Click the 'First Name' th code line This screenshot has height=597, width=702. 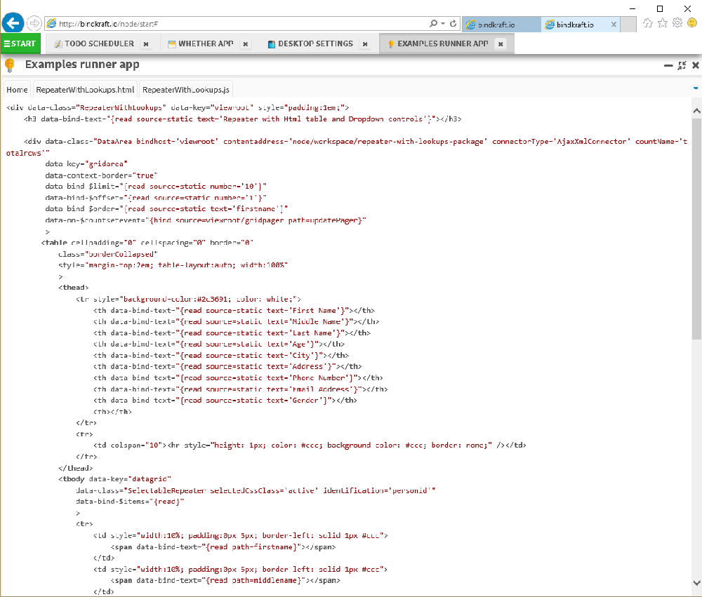pos(234,311)
